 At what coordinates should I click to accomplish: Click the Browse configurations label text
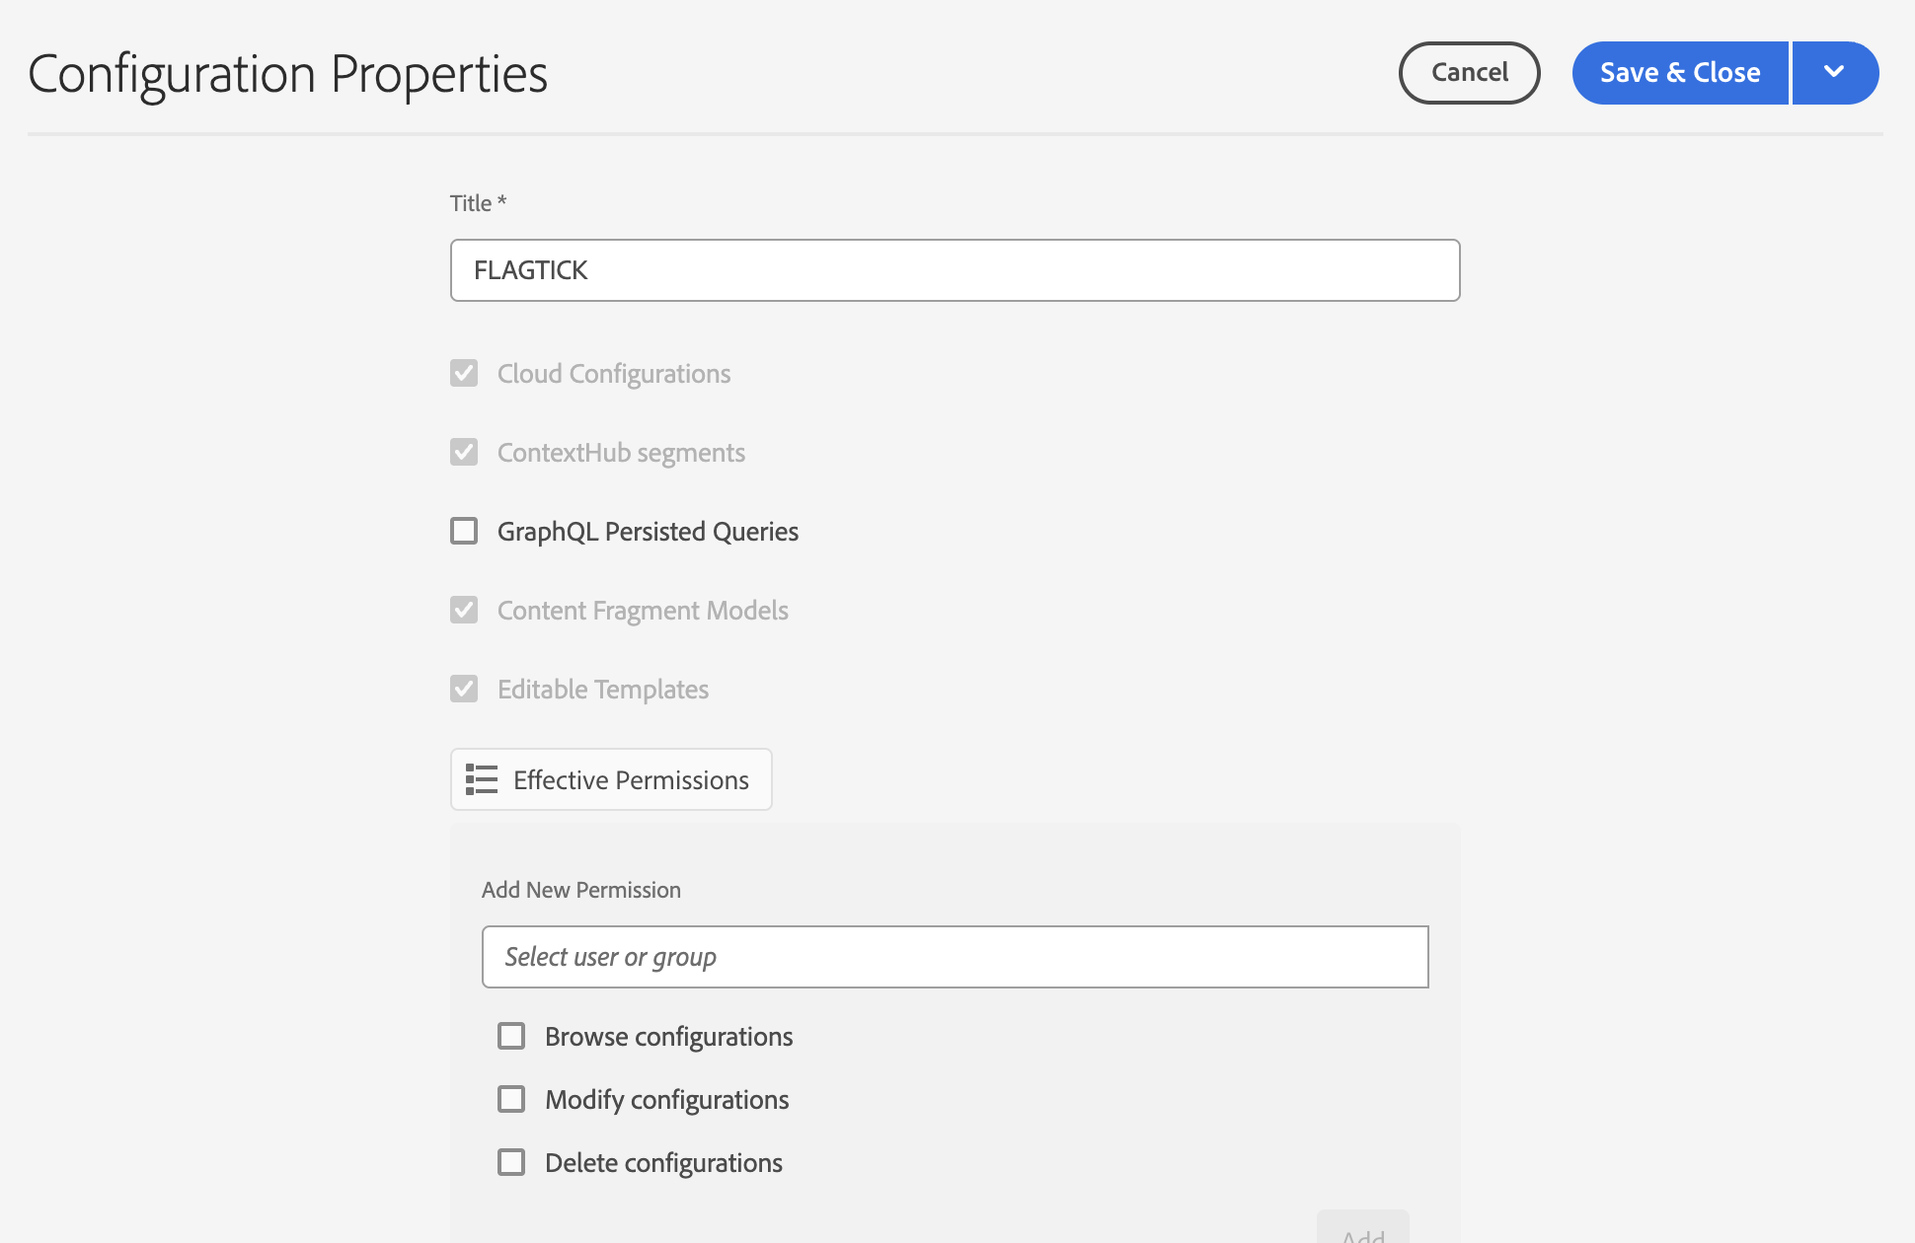[x=668, y=1037]
